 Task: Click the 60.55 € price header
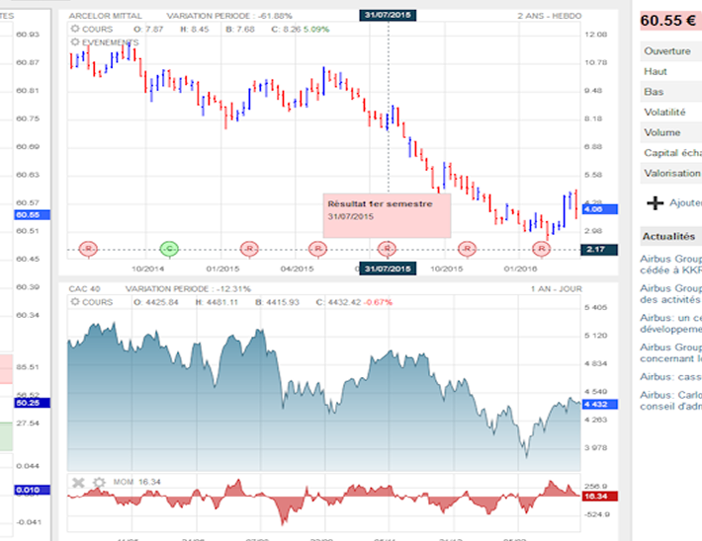click(x=669, y=21)
